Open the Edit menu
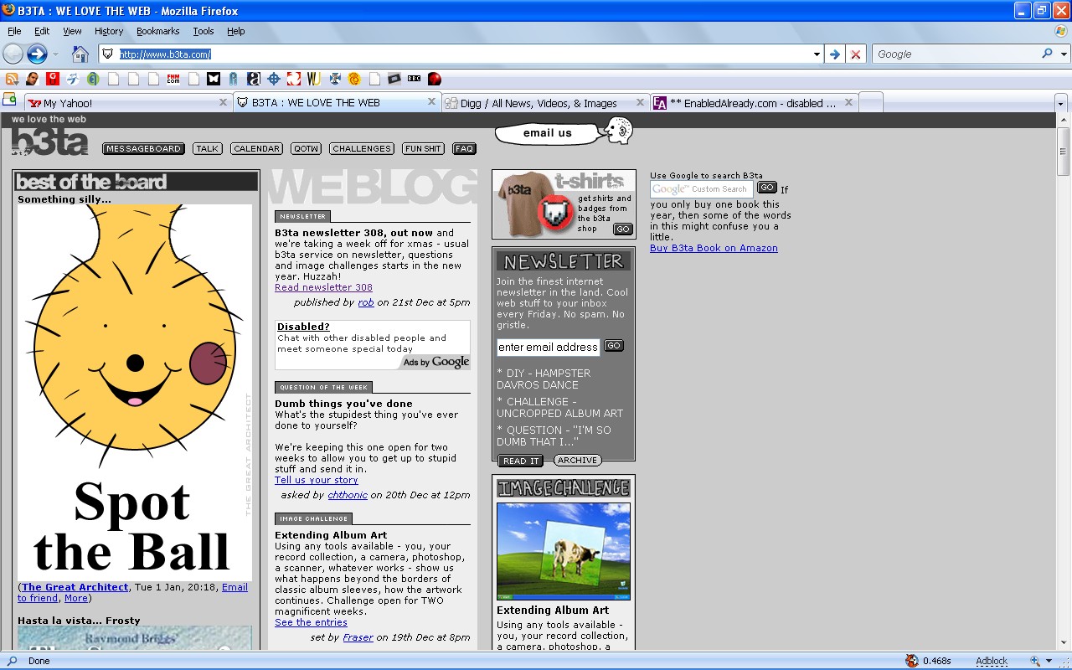Image resolution: width=1072 pixels, height=670 pixels. 42,31
